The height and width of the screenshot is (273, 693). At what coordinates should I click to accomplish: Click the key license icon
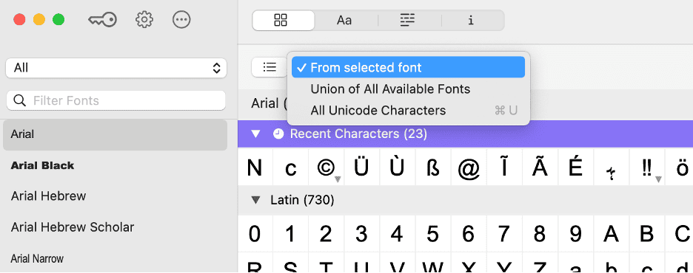pos(102,20)
